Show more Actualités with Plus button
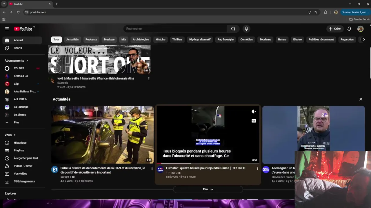 pos(208,189)
